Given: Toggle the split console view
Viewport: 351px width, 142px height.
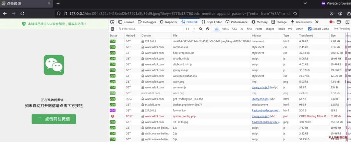Looking at the screenshot, I should coord(339,22).
